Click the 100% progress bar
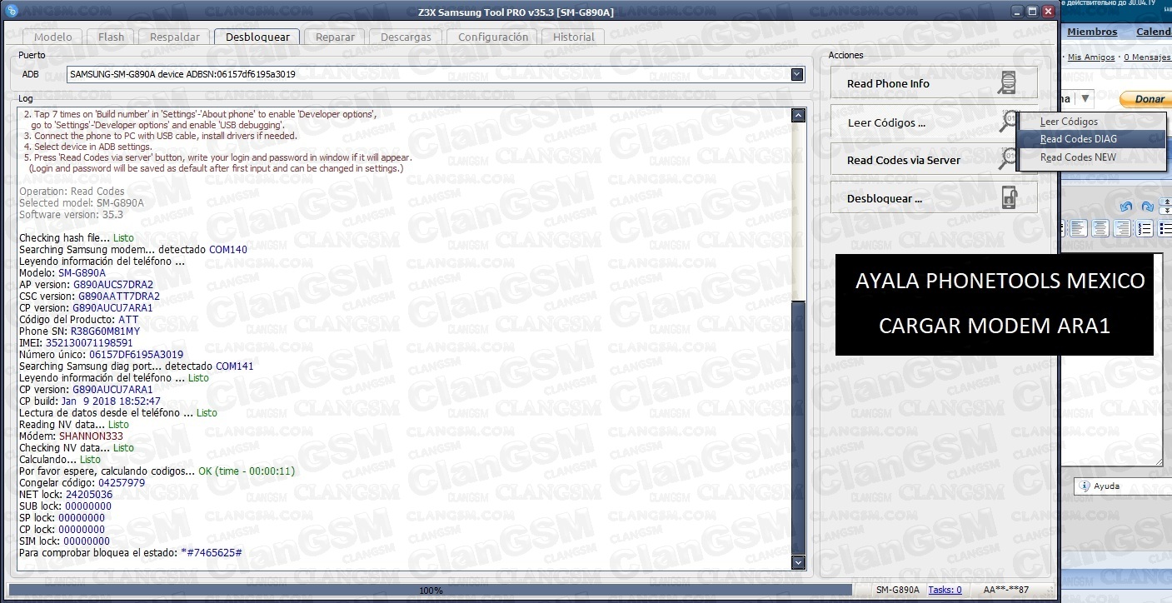Screen dimensions: 1172x603 pyautogui.click(x=431, y=590)
